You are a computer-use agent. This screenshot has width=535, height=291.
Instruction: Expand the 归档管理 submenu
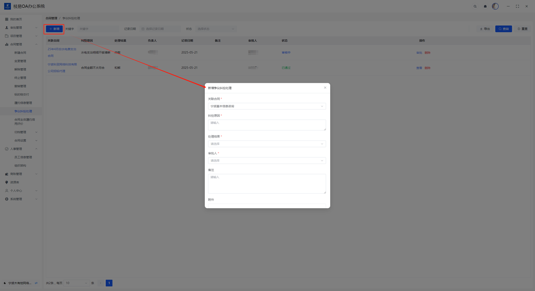pos(25,132)
